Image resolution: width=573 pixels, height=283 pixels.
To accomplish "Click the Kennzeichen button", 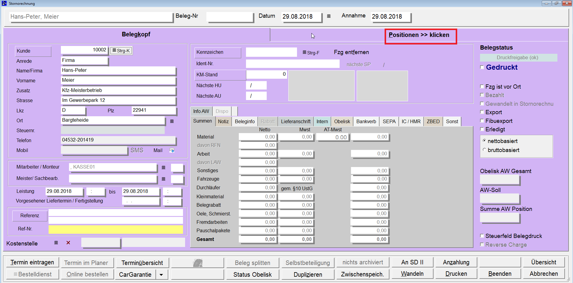I will pyautogui.click(x=218, y=53).
